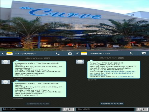Viewport: 149px width, 112px height.
Task: Tap attach/send button in the 0390565392 chat
Action: pyautogui.click(x=142, y=109)
